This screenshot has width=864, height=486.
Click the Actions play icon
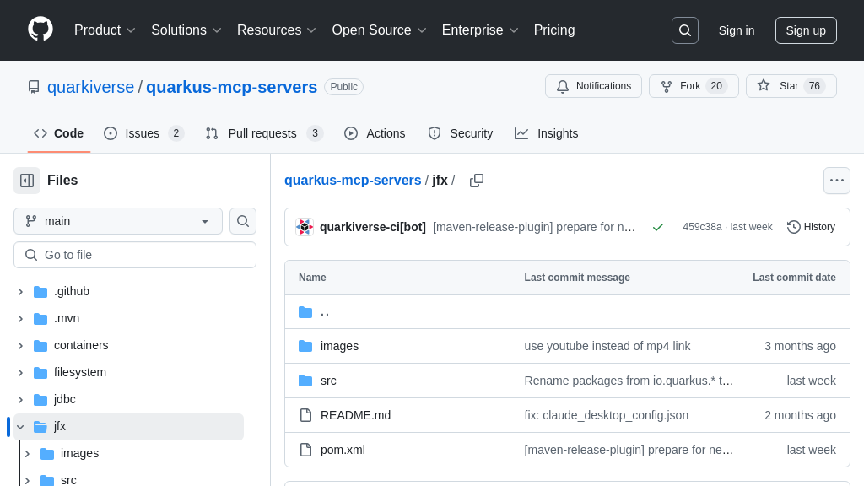pyautogui.click(x=351, y=133)
